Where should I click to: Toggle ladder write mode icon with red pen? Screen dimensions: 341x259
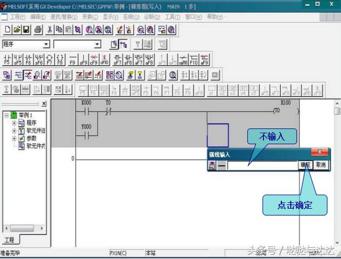(28, 75)
